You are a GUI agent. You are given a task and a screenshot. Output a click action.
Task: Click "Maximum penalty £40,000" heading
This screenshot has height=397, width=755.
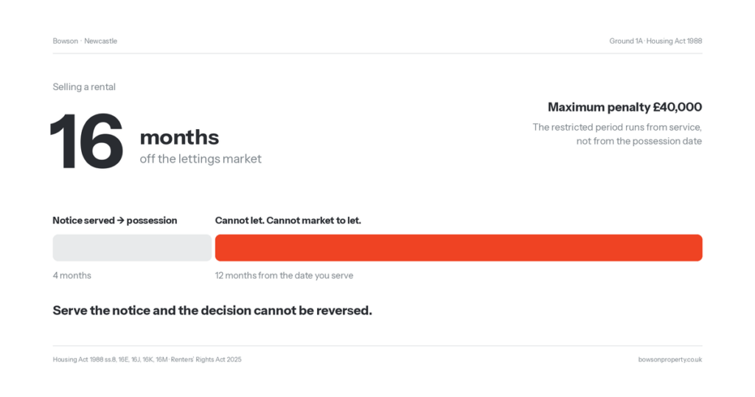(x=624, y=107)
